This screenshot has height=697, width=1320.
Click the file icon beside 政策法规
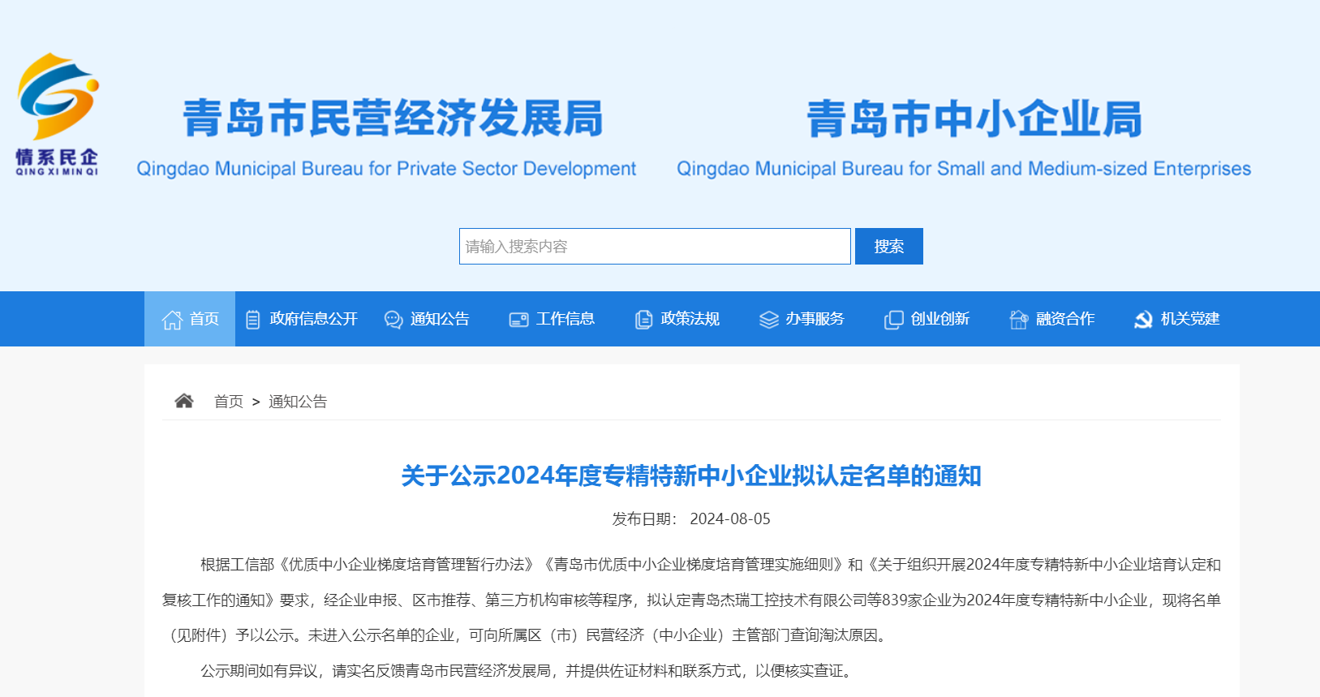[x=643, y=320]
